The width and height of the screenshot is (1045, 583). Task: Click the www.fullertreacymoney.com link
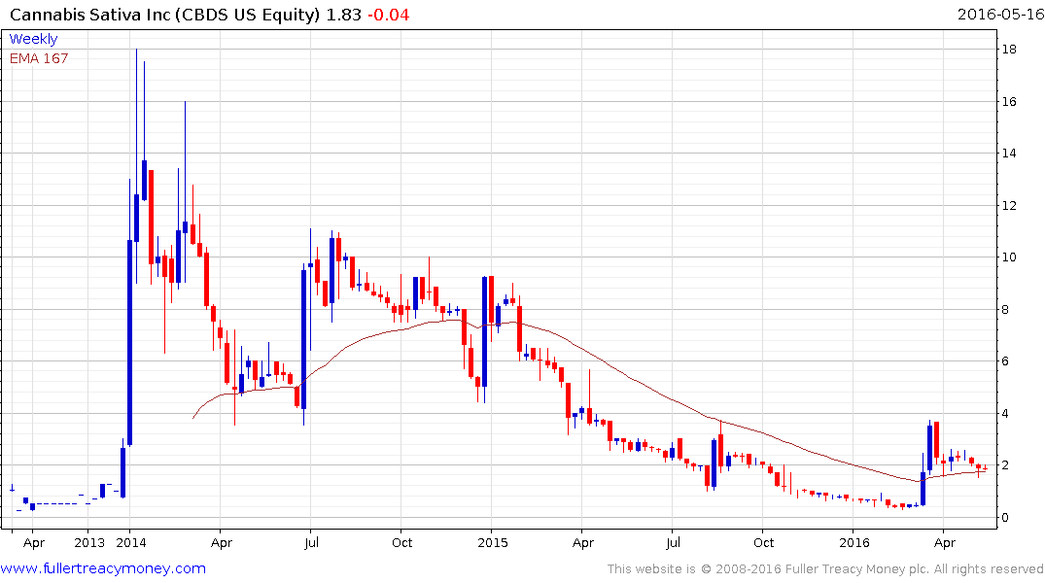pos(103,568)
